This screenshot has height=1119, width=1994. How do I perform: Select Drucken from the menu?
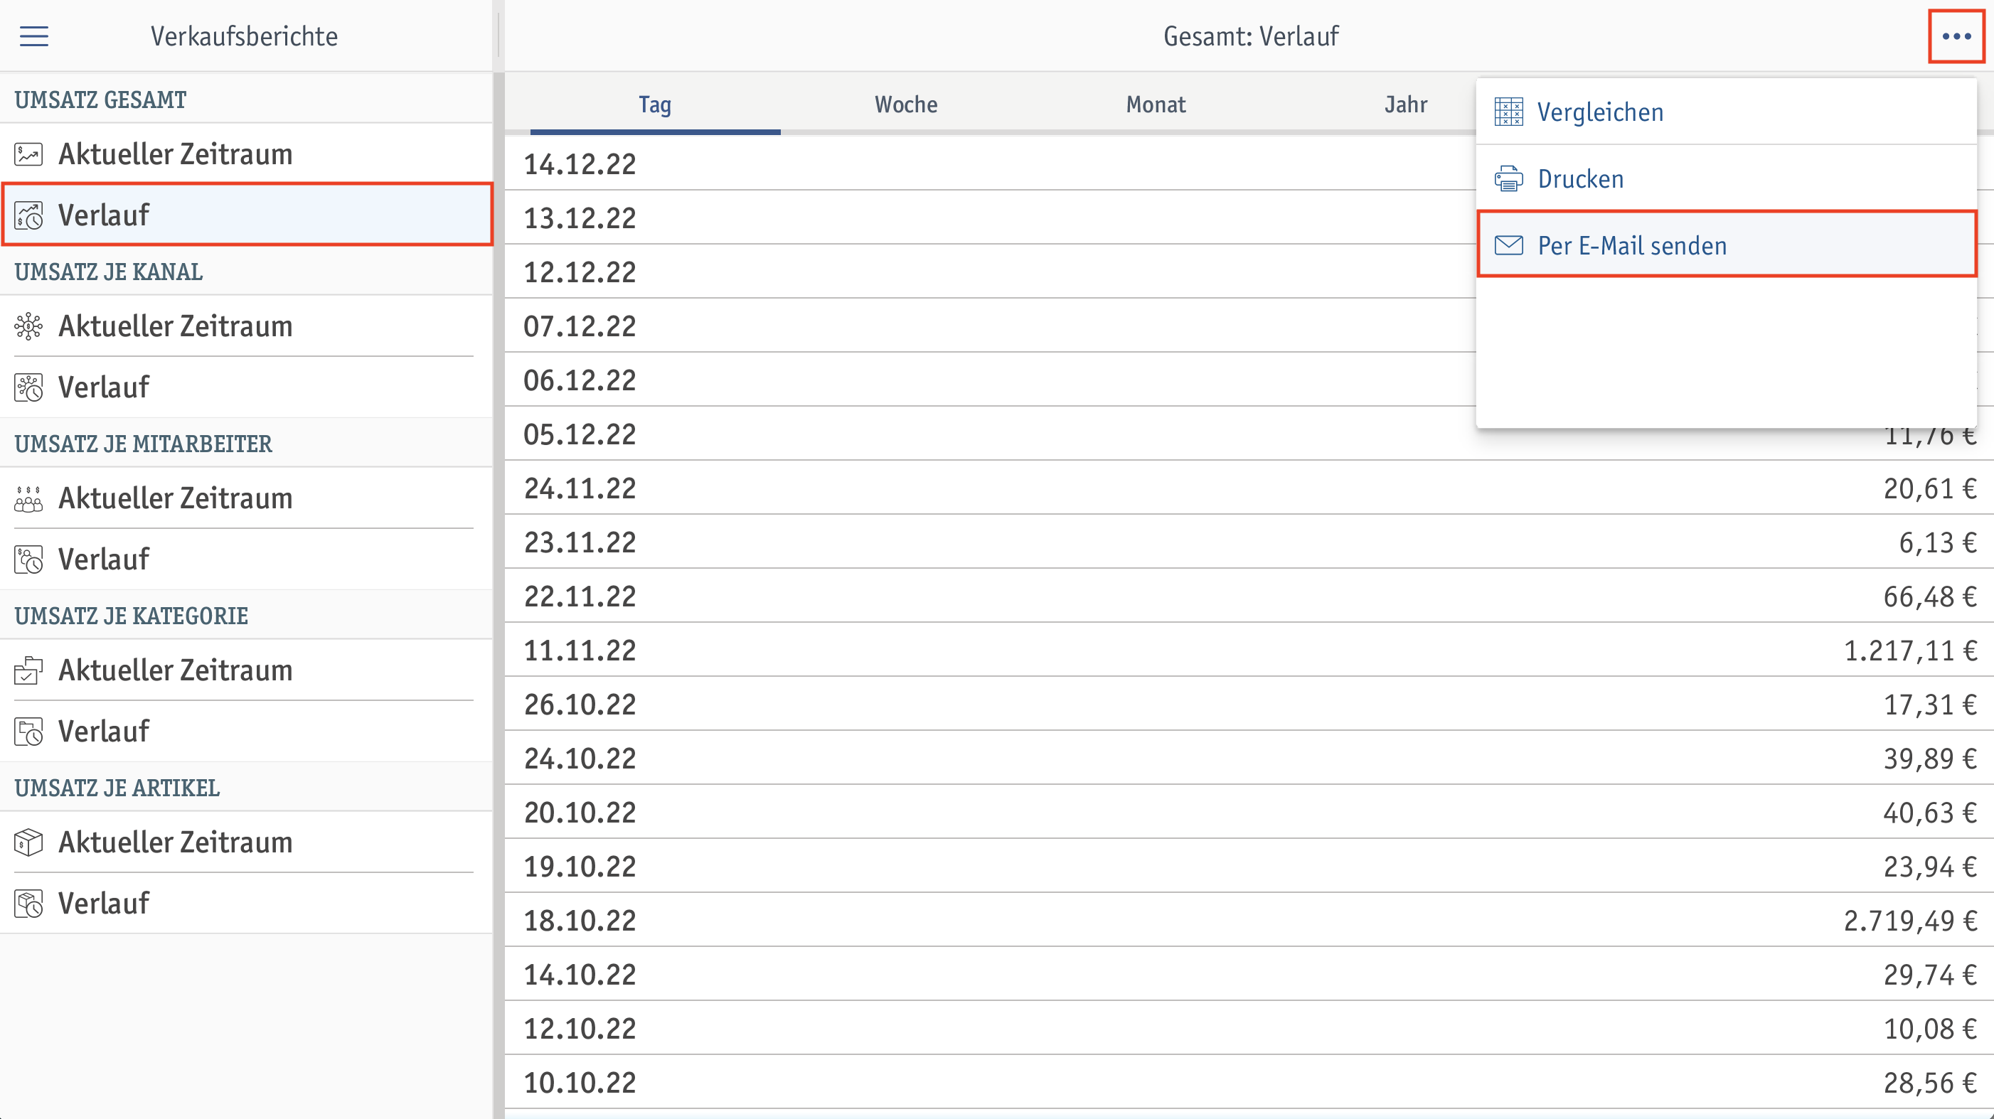point(1726,178)
